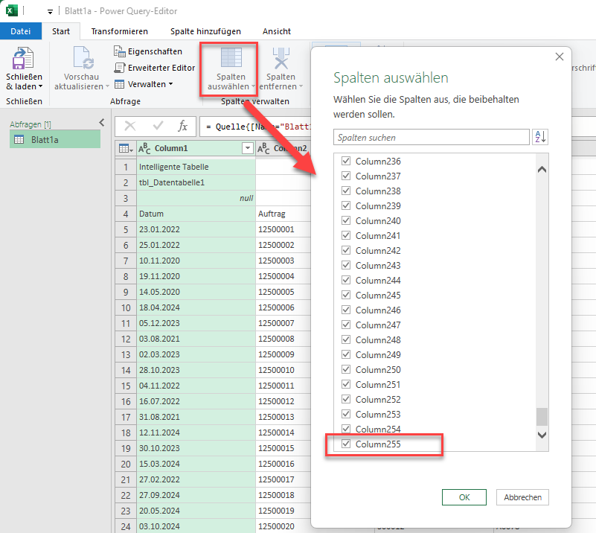Sort the column list with the AZ icon
Screen dimensions: 596x533
coord(540,137)
